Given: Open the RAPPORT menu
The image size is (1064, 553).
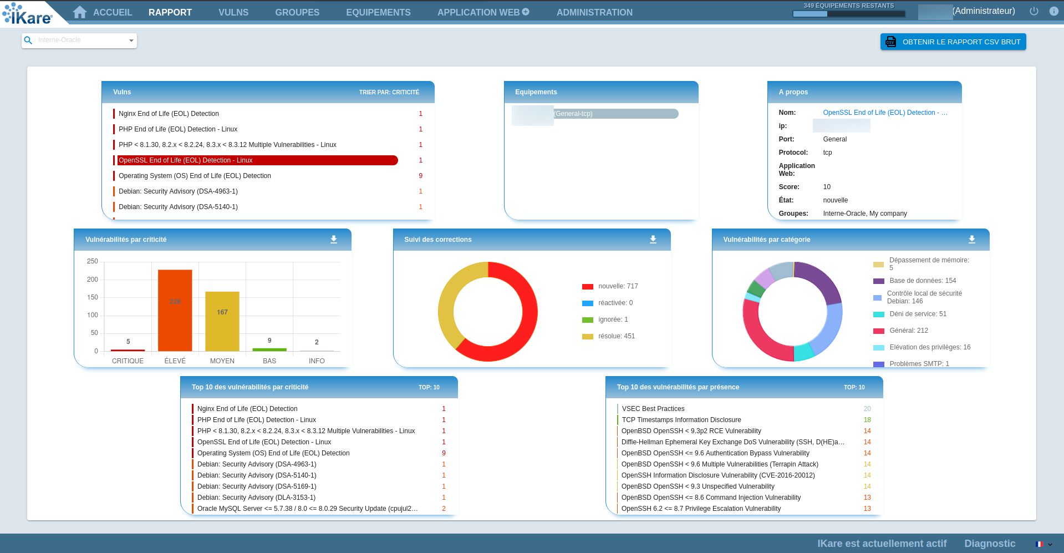Looking at the screenshot, I should tap(170, 12).
